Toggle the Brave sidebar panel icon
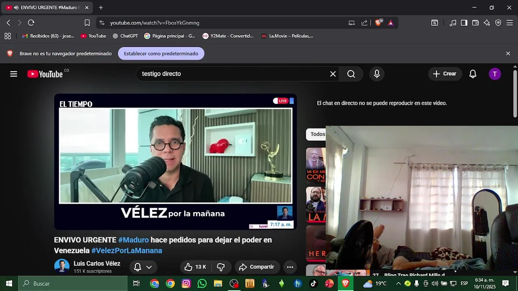Screen dimensions: 518x291 pyautogui.click(x=464, y=23)
